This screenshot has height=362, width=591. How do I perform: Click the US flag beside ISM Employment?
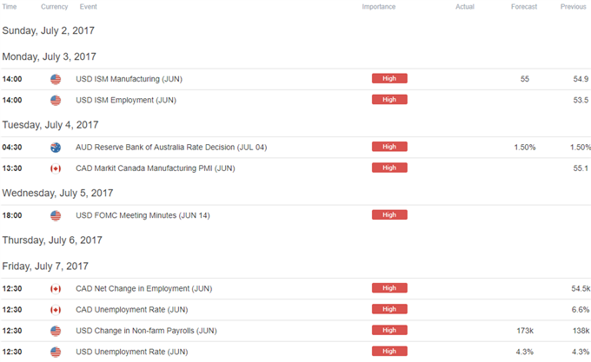[56, 100]
